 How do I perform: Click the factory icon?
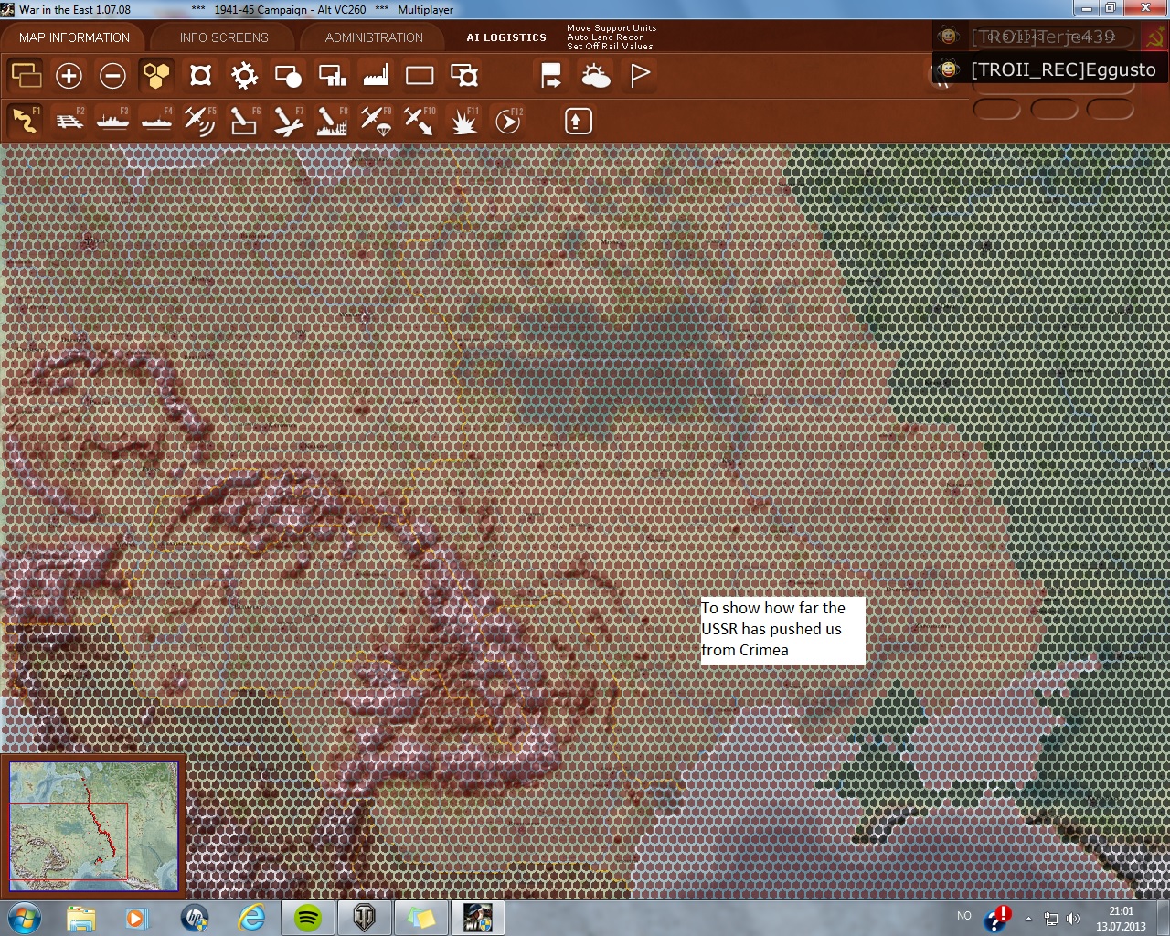tap(376, 75)
